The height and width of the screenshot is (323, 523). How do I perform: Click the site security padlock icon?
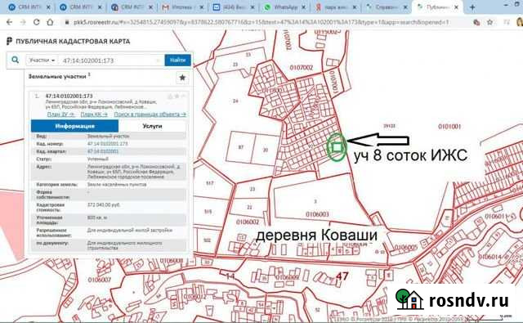[67, 22]
